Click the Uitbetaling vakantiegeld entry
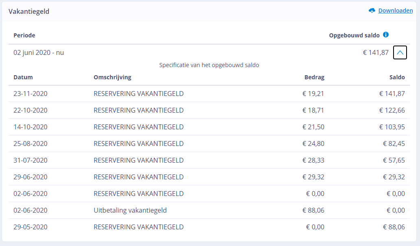This screenshot has height=246, width=420. tap(130, 210)
